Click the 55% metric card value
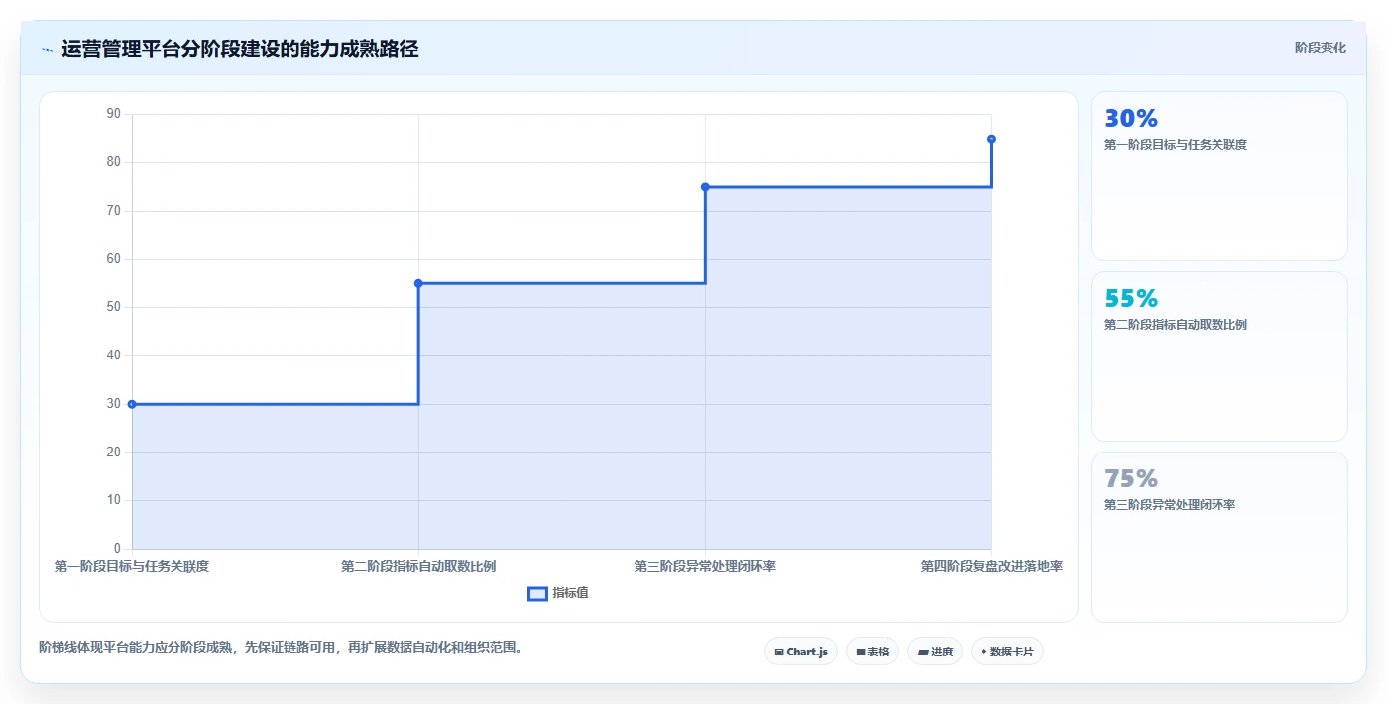 tap(1131, 299)
